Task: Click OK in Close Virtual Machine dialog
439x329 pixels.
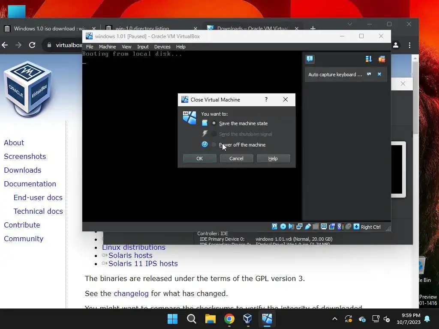Action: pyautogui.click(x=200, y=159)
